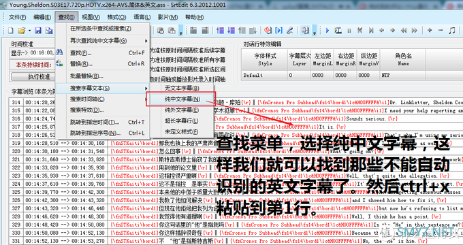Click the Open folder toolbar icon

pyautogui.click(x=21, y=30)
